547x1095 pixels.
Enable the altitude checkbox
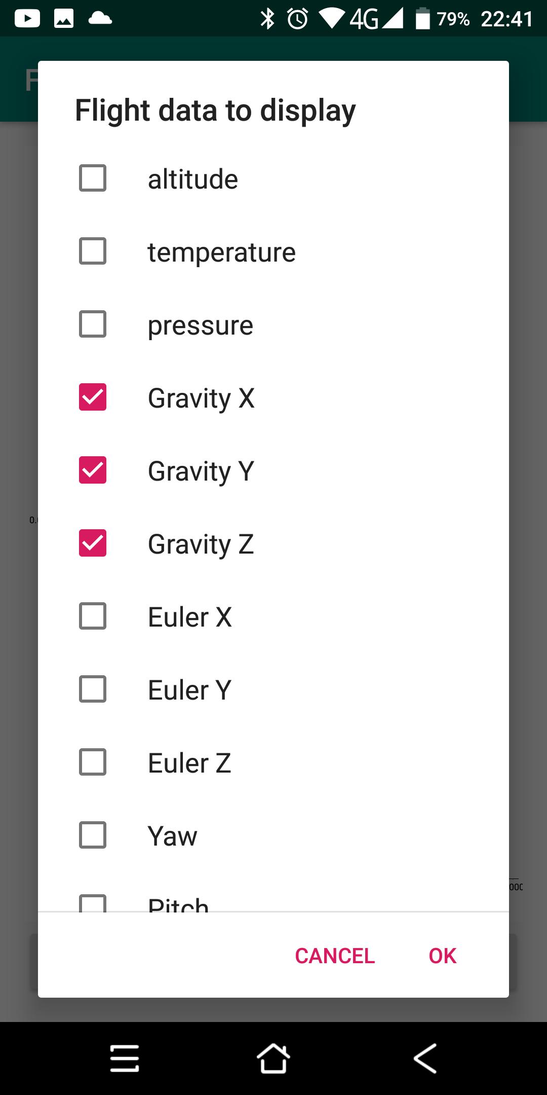[93, 178]
